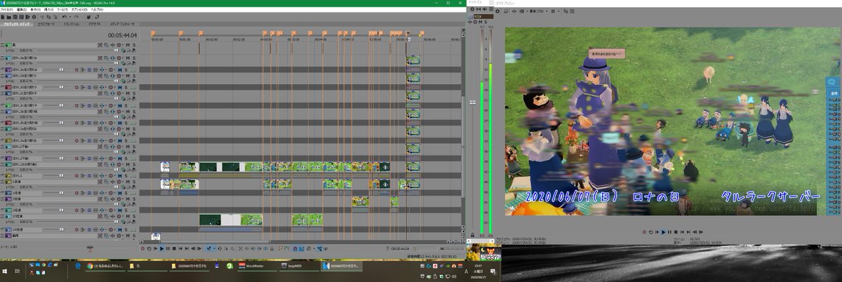
Task: Open the ヘルプ(H) menu
Action: 97,10
